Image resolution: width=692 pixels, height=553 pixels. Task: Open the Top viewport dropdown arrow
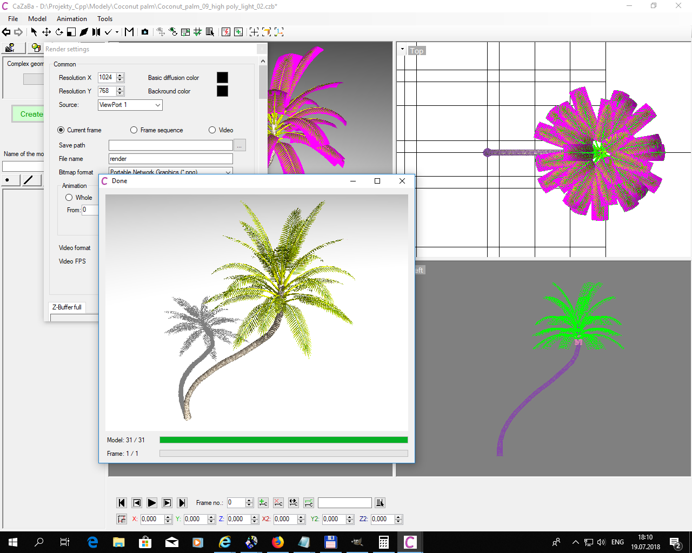point(402,50)
